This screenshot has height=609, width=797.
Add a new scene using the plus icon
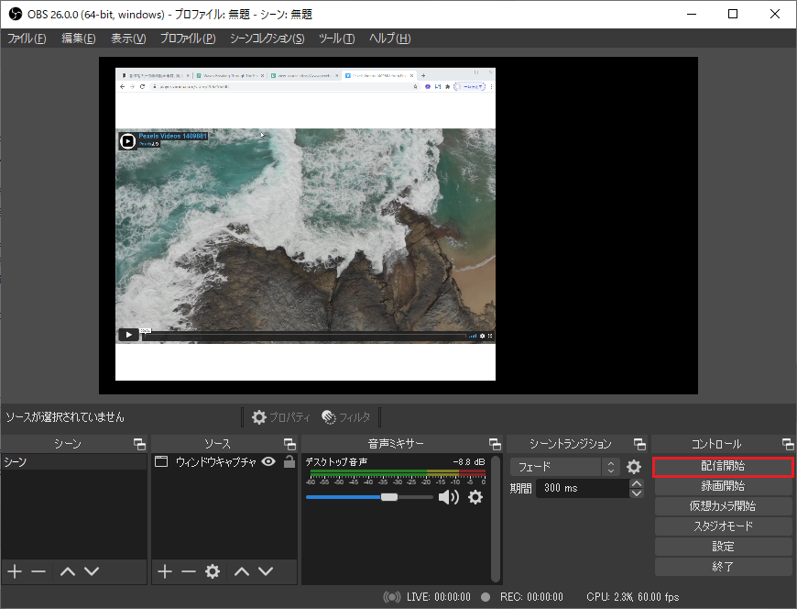(x=15, y=571)
